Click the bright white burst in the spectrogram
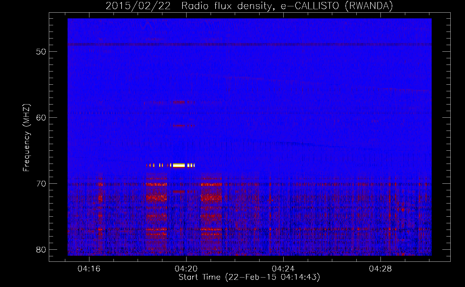This screenshot has height=287, width=465. tap(179, 165)
